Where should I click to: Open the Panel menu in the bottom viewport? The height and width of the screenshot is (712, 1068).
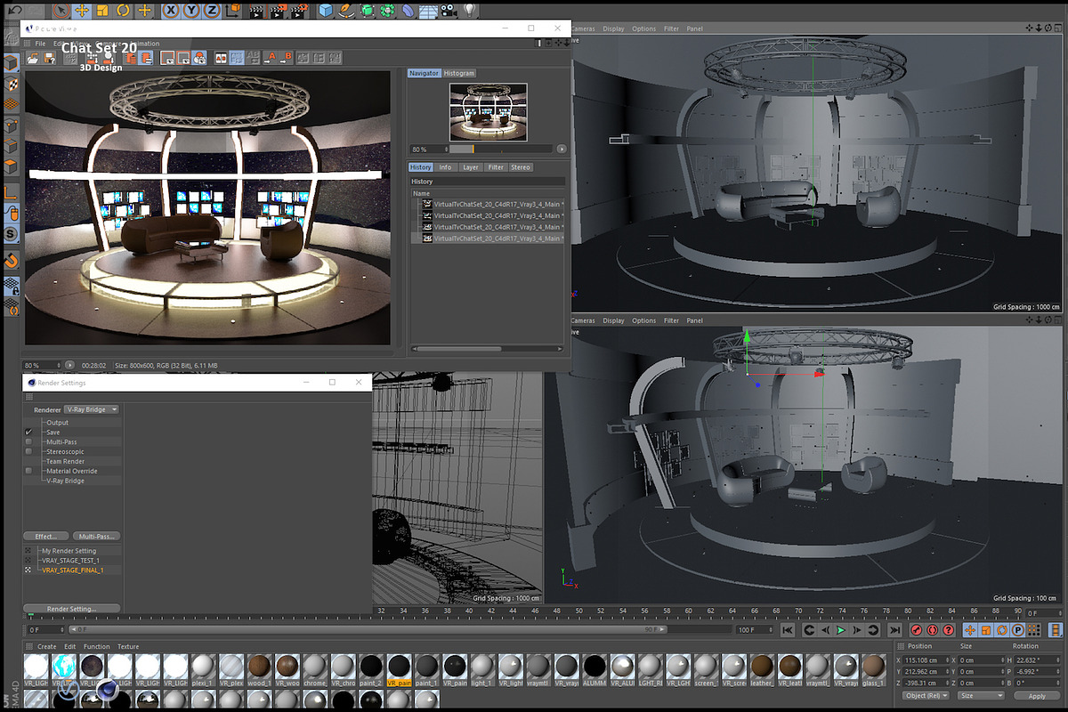pyautogui.click(x=694, y=320)
